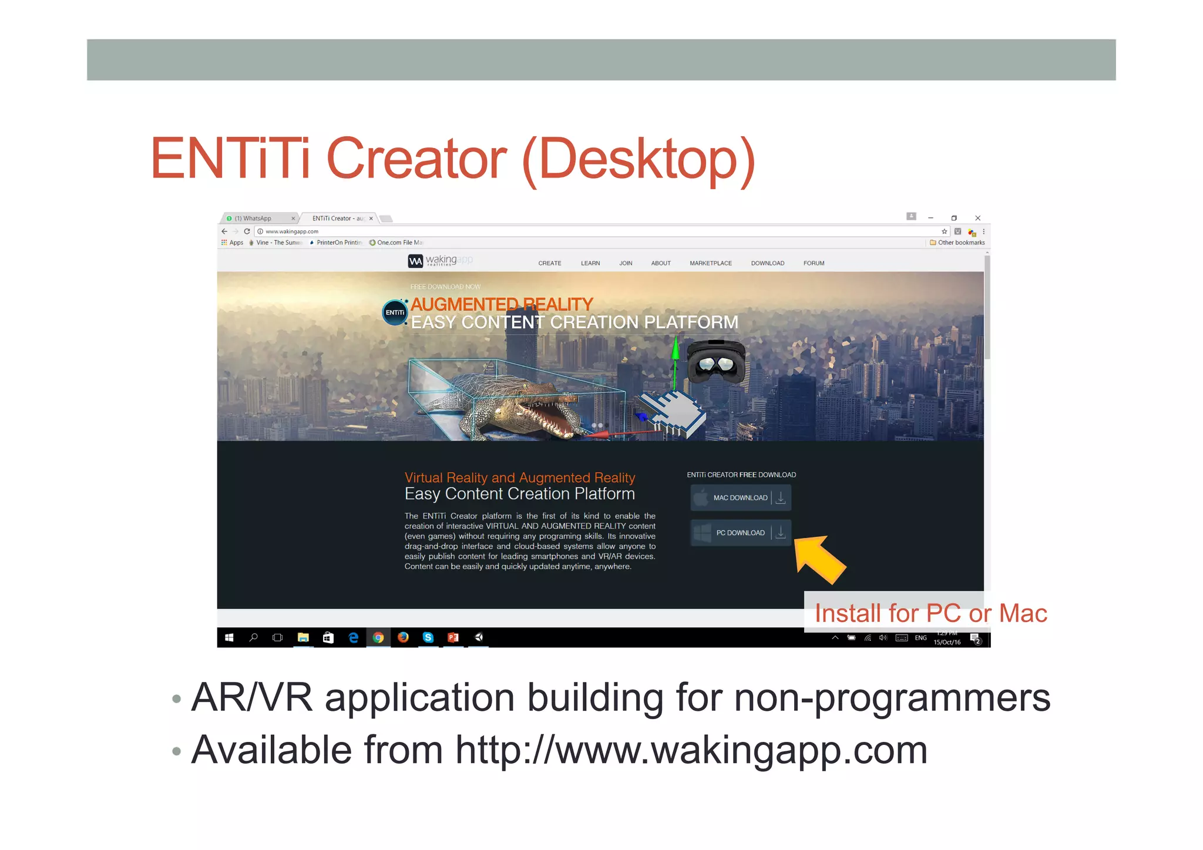
Task: Go back with the browser back arrow
Action: click(x=224, y=231)
